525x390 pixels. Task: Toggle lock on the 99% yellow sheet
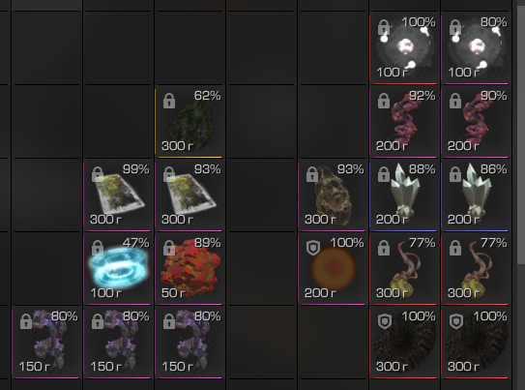click(x=98, y=174)
